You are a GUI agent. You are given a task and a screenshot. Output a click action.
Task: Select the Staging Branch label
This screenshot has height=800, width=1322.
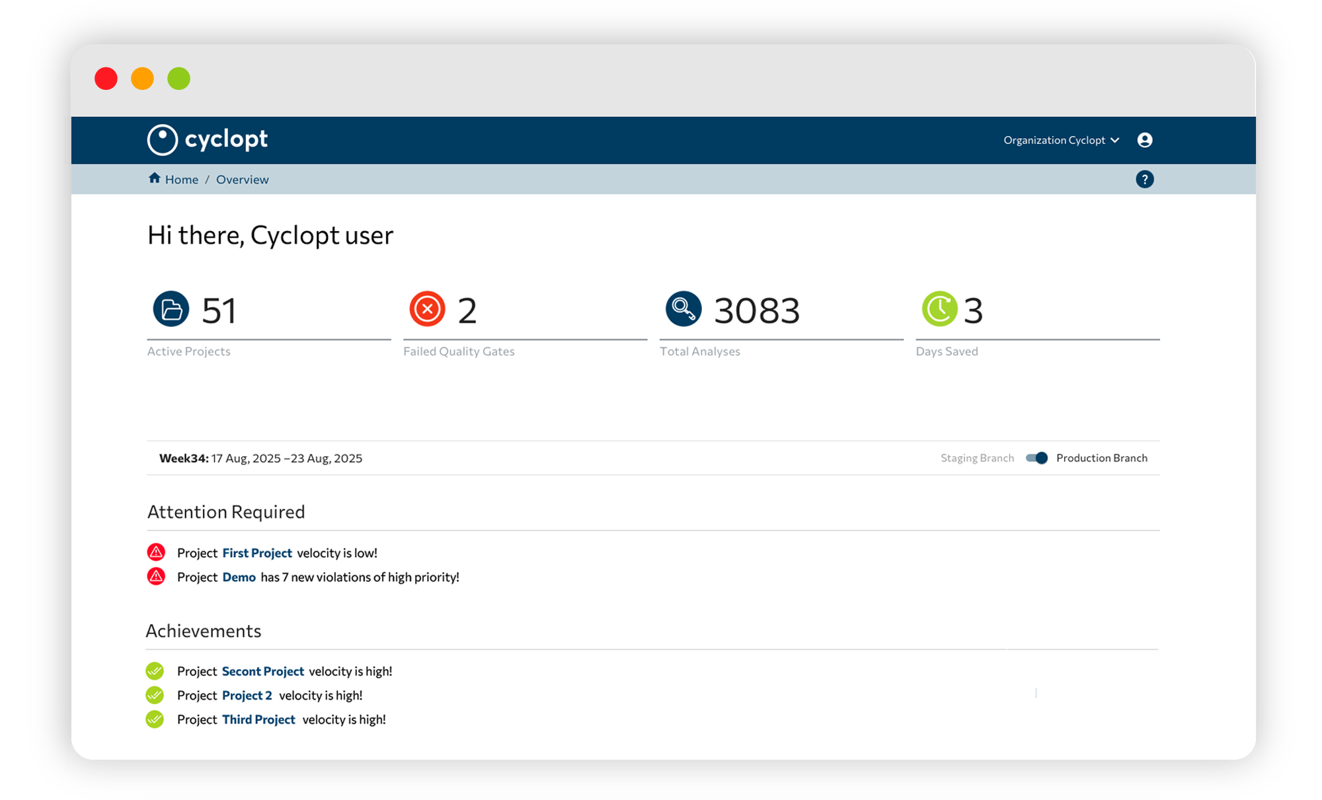[977, 458]
